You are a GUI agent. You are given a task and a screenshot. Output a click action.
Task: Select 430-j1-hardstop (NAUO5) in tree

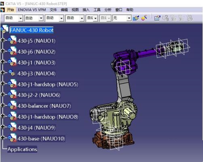click(48, 85)
